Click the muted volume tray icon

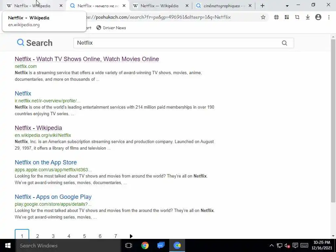click(x=287, y=245)
